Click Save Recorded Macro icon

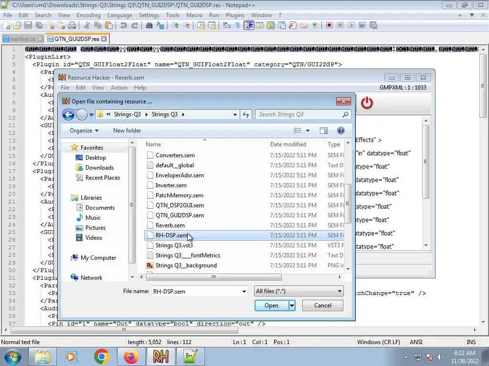[x=373, y=26]
